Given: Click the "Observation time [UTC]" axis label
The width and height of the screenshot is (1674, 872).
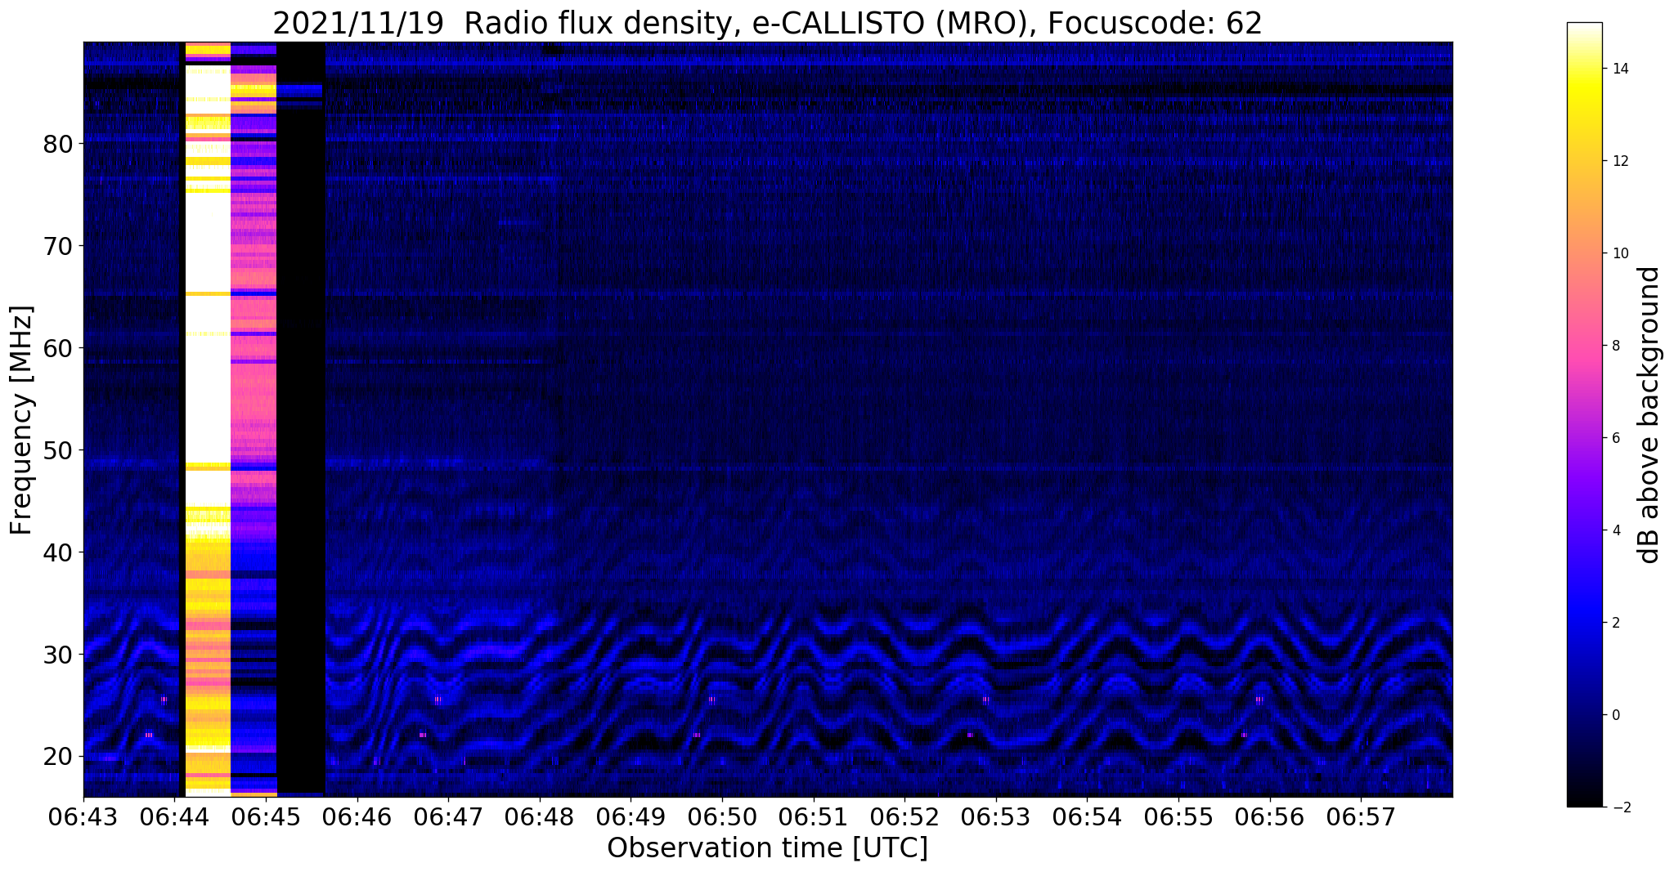Looking at the screenshot, I should 767,847.
